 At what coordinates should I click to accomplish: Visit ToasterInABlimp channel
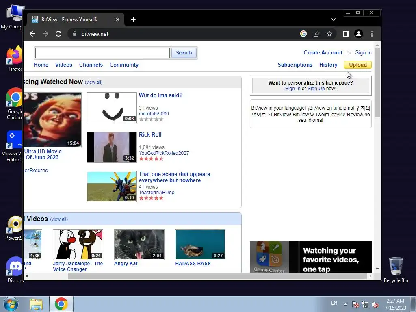click(156, 192)
